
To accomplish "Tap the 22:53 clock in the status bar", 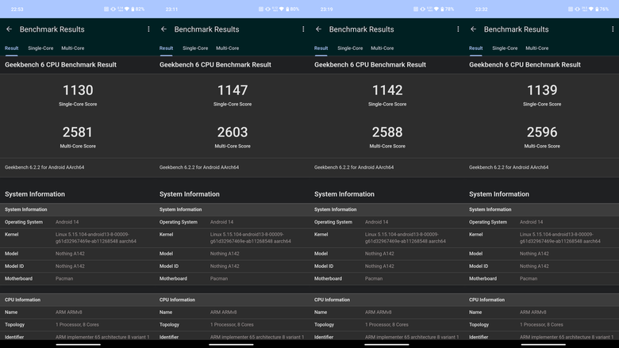I will click(x=17, y=9).
